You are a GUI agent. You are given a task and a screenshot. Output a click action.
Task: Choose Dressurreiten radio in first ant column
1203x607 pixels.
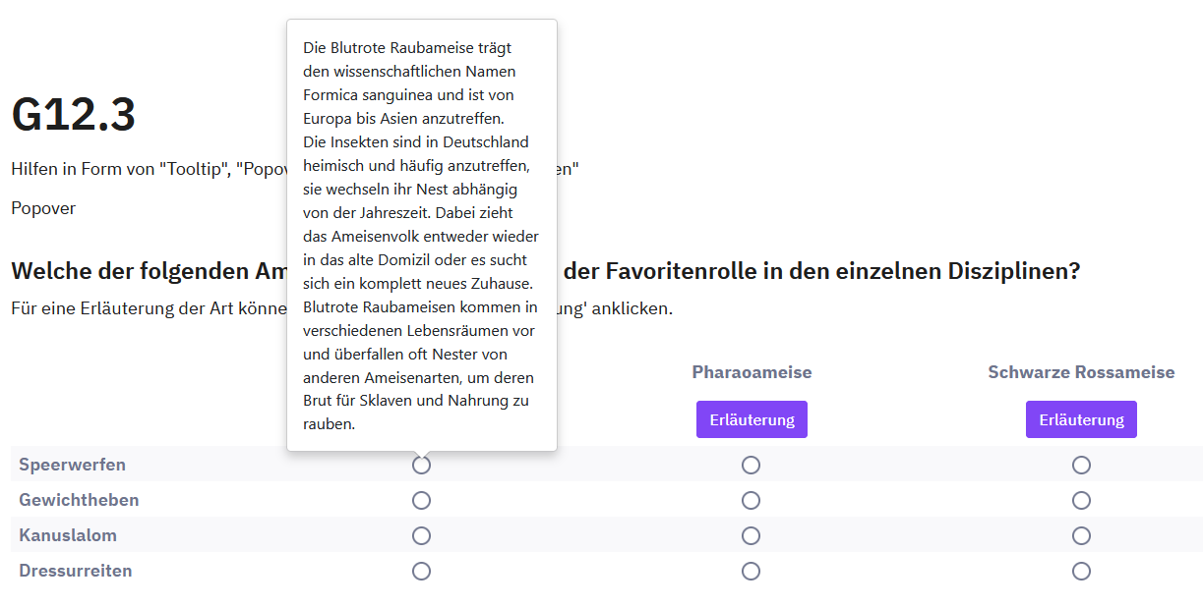(x=421, y=571)
